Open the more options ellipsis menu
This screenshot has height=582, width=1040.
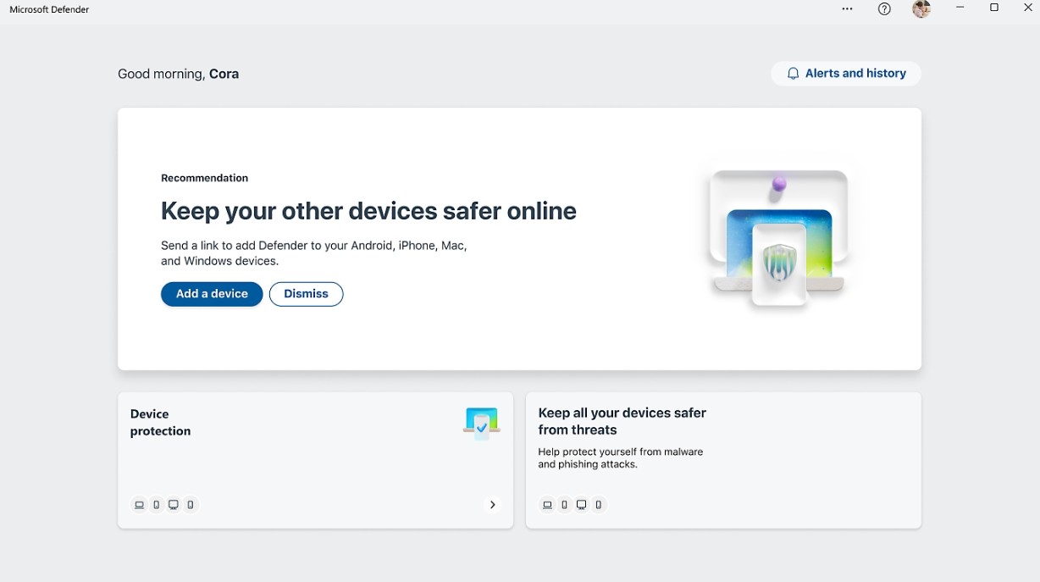point(847,9)
